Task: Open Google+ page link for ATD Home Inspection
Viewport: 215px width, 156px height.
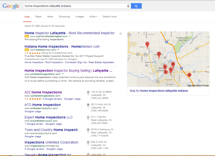Action: (33, 112)
